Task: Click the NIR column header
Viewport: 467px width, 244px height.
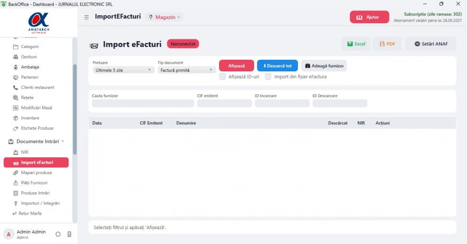Action: click(x=361, y=123)
